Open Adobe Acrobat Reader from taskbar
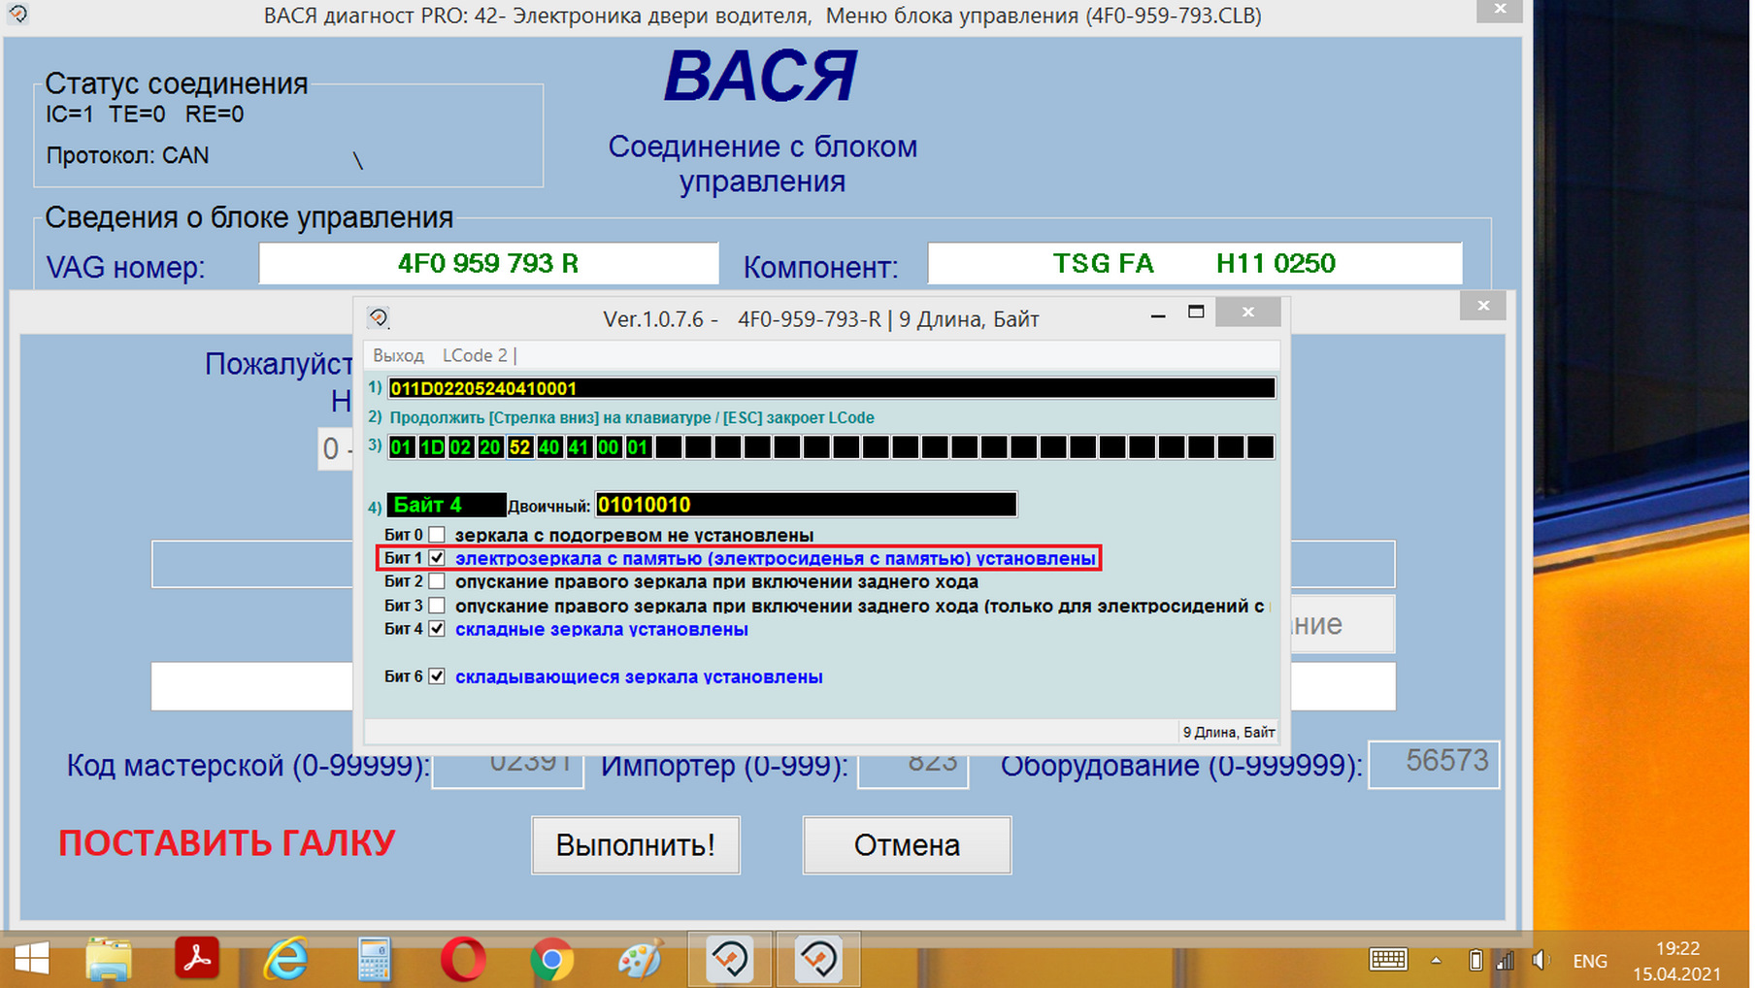 click(x=197, y=960)
